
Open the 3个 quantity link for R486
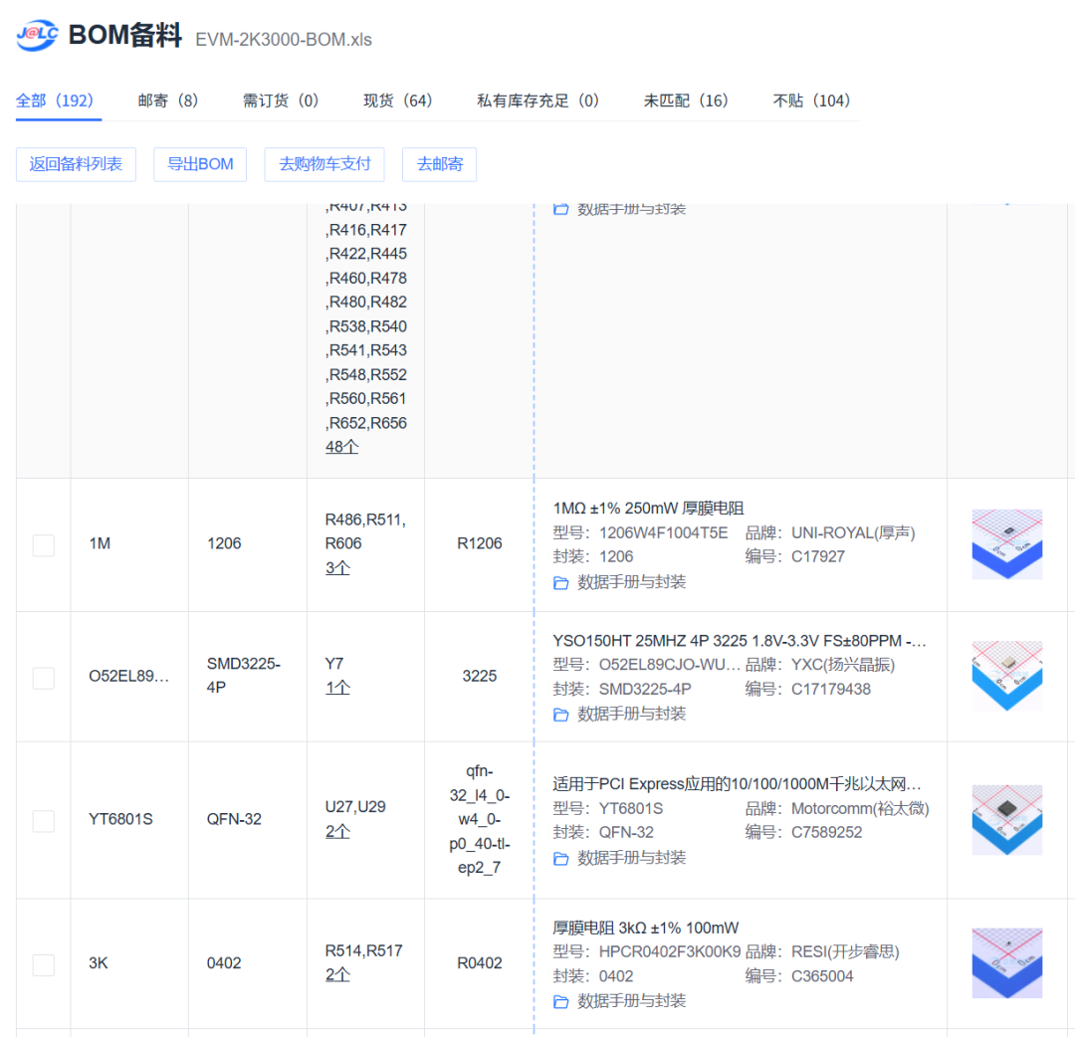coord(337,568)
